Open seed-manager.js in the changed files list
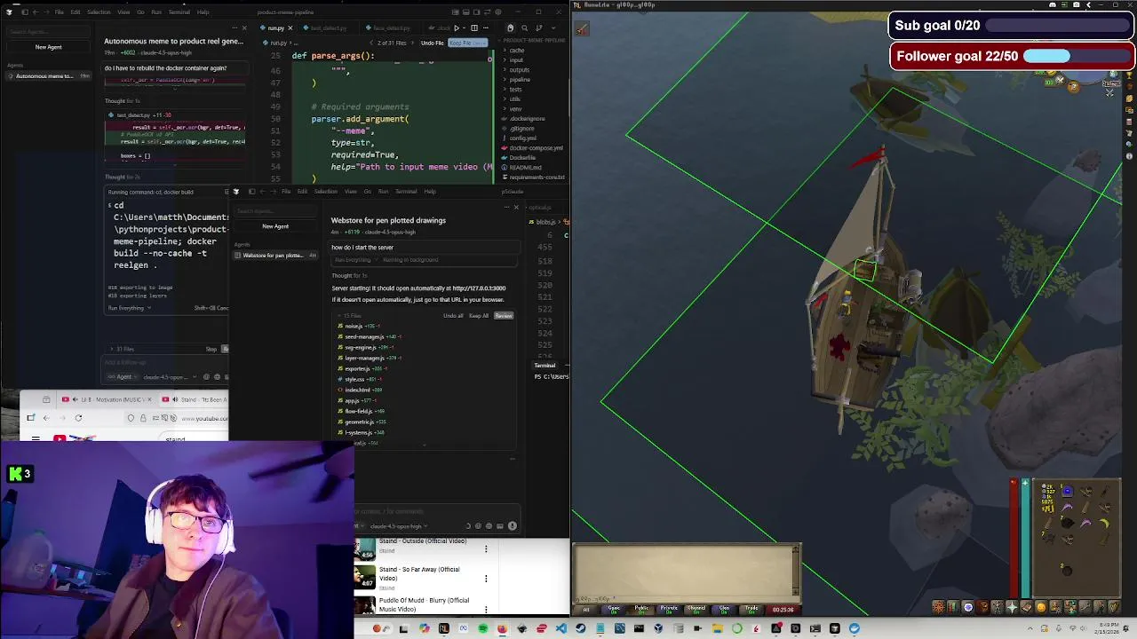This screenshot has height=639, width=1137. tap(364, 337)
